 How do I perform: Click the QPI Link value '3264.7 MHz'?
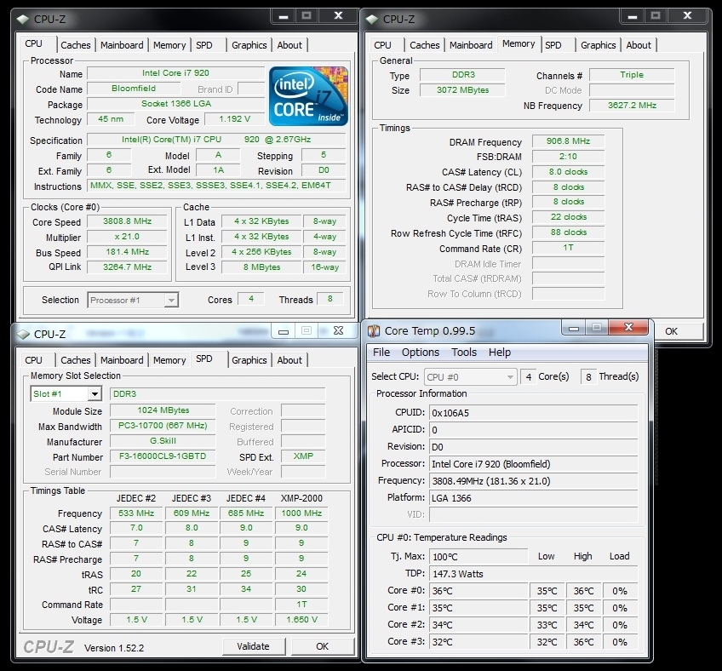(x=127, y=267)
